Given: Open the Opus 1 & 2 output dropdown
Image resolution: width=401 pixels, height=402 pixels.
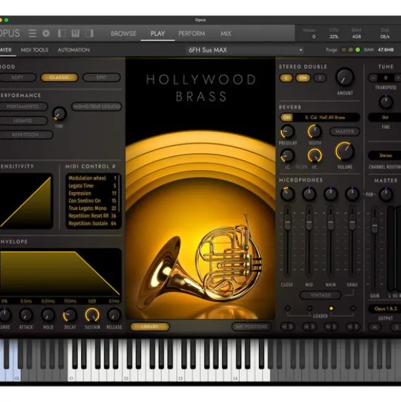Looking at the screenshot, I should click(385, 309).
